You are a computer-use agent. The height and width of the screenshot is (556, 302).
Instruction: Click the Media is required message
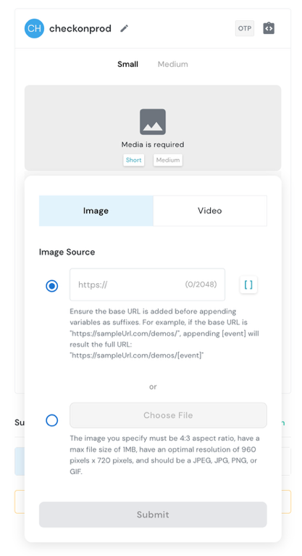coord(153,144)
